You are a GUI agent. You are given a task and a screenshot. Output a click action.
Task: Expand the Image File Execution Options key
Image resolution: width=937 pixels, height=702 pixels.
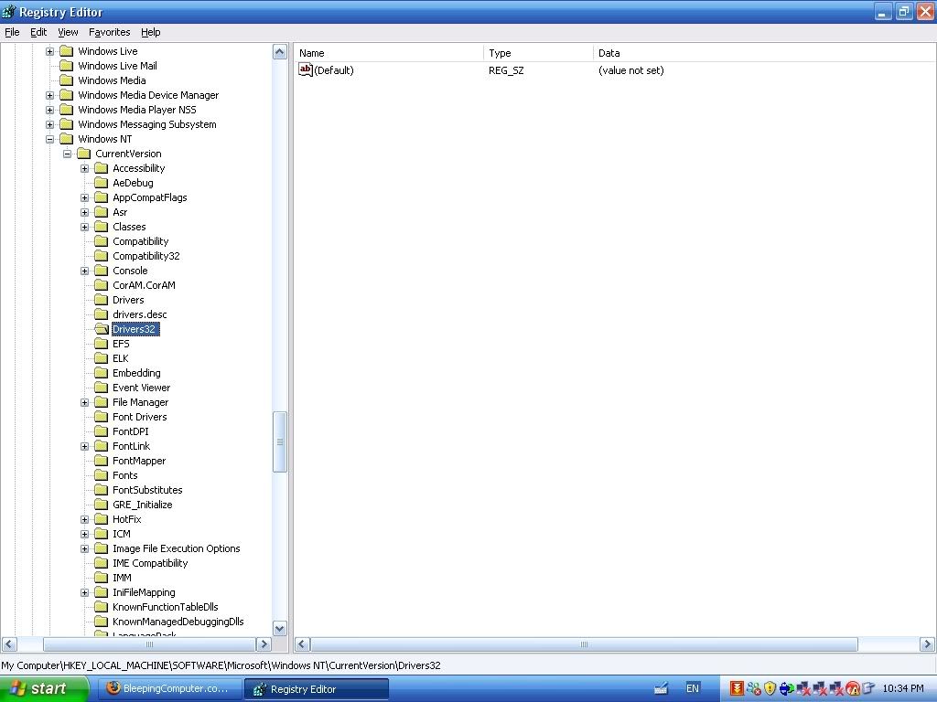point(85,548)
